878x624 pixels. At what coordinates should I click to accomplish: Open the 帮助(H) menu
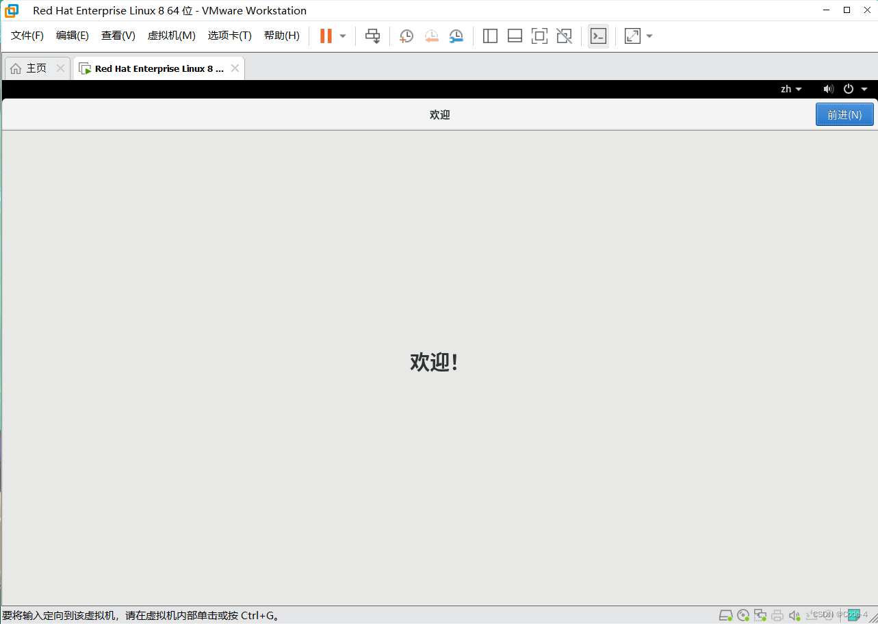[x=282, y=36]
